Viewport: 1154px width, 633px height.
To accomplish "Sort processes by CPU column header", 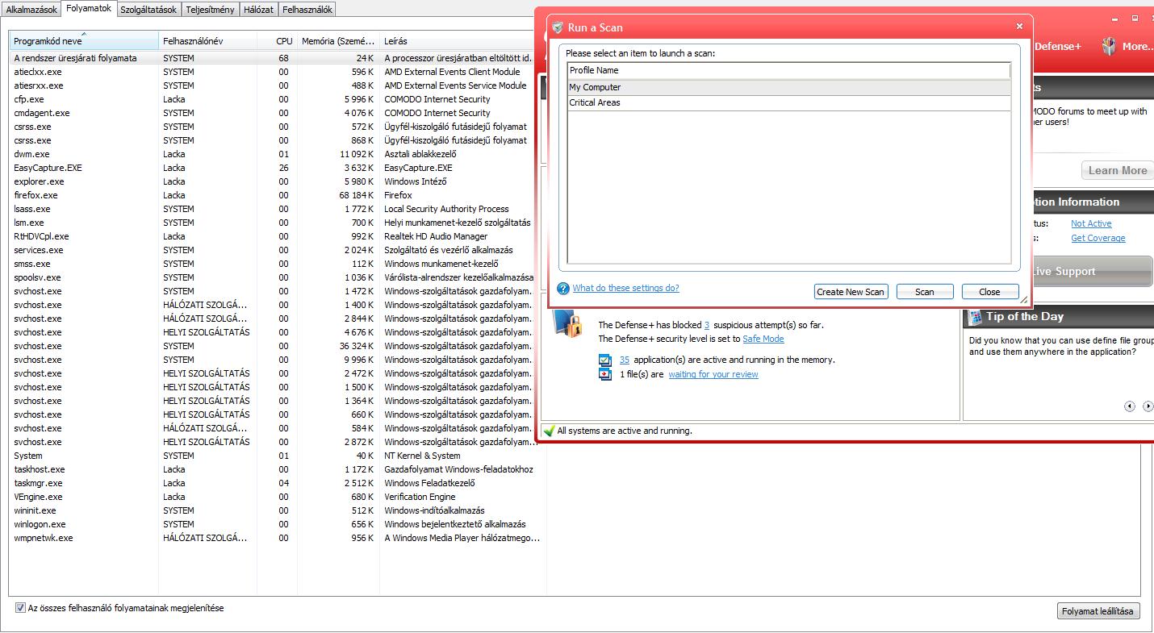I will (x=277, y=41).
